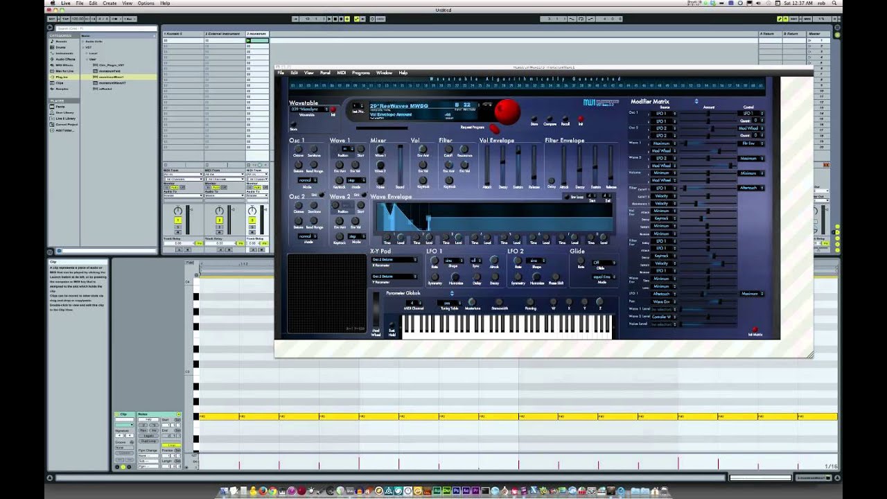Click the Vol Envelope Decay slider
Image resolution: width=887 pixels, height=499 pixels.
point(502,165)
